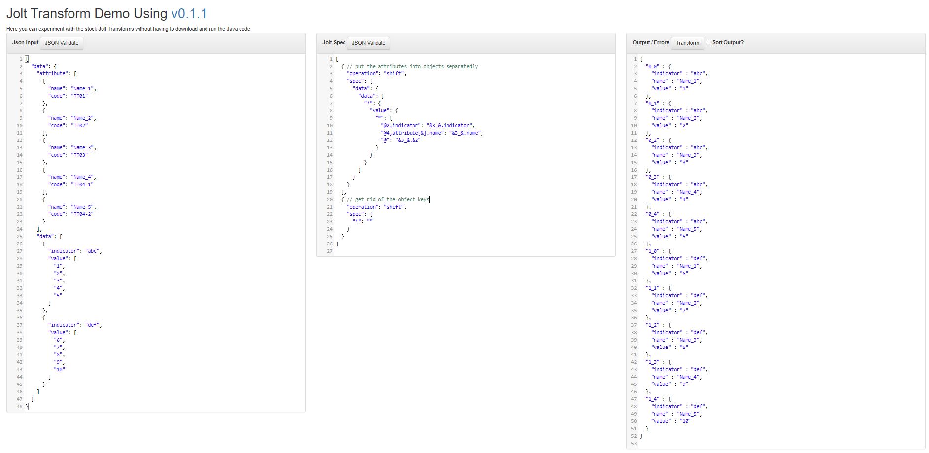This screenshot has width=929, height=453.
Task: Click JSON Validate button beside Jolt Spec
Action: (369, 43)
